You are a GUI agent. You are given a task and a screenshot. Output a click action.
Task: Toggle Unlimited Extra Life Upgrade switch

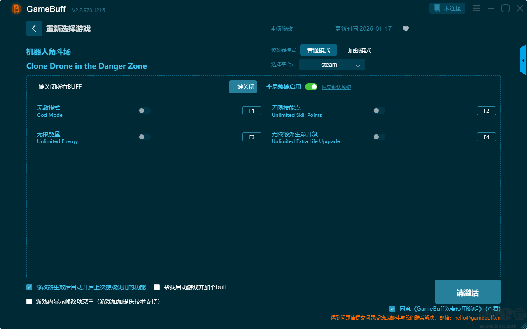[x=379, y=137]
